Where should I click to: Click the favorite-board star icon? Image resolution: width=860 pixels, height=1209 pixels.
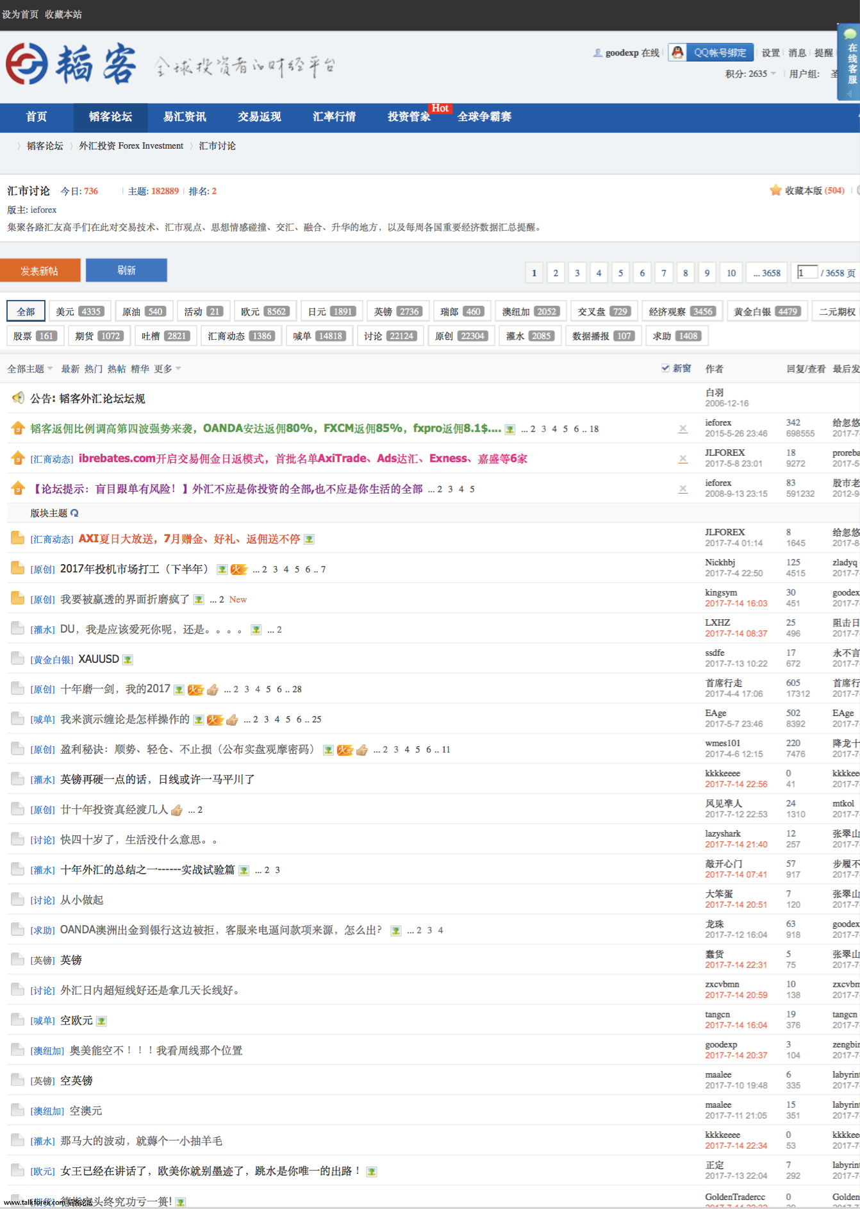pos(775,190)
